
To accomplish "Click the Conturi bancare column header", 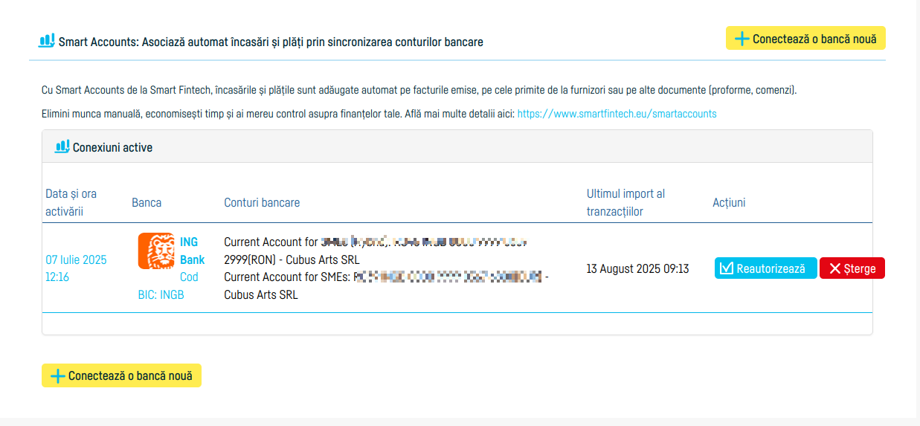I will 262,202.
